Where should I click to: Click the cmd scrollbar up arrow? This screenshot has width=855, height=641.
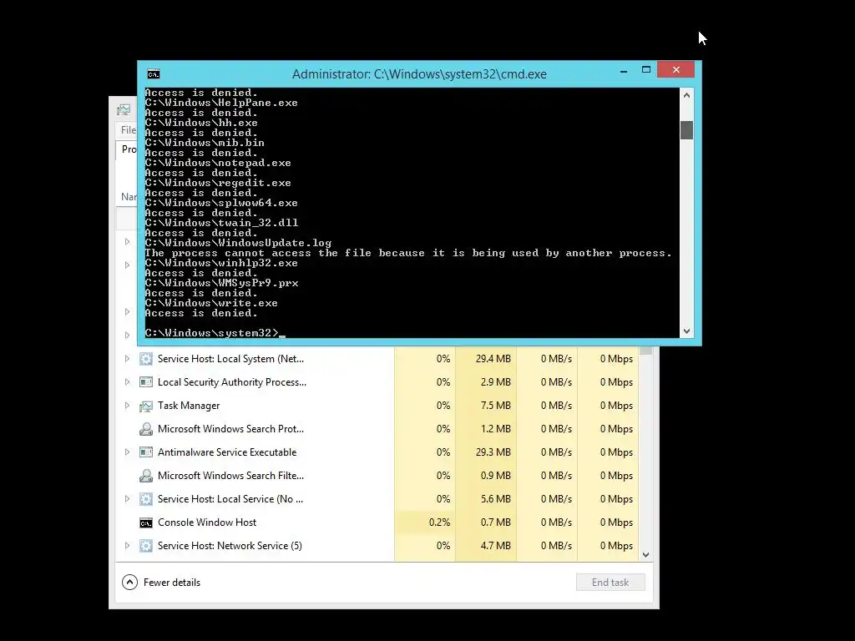coord(686,95)
